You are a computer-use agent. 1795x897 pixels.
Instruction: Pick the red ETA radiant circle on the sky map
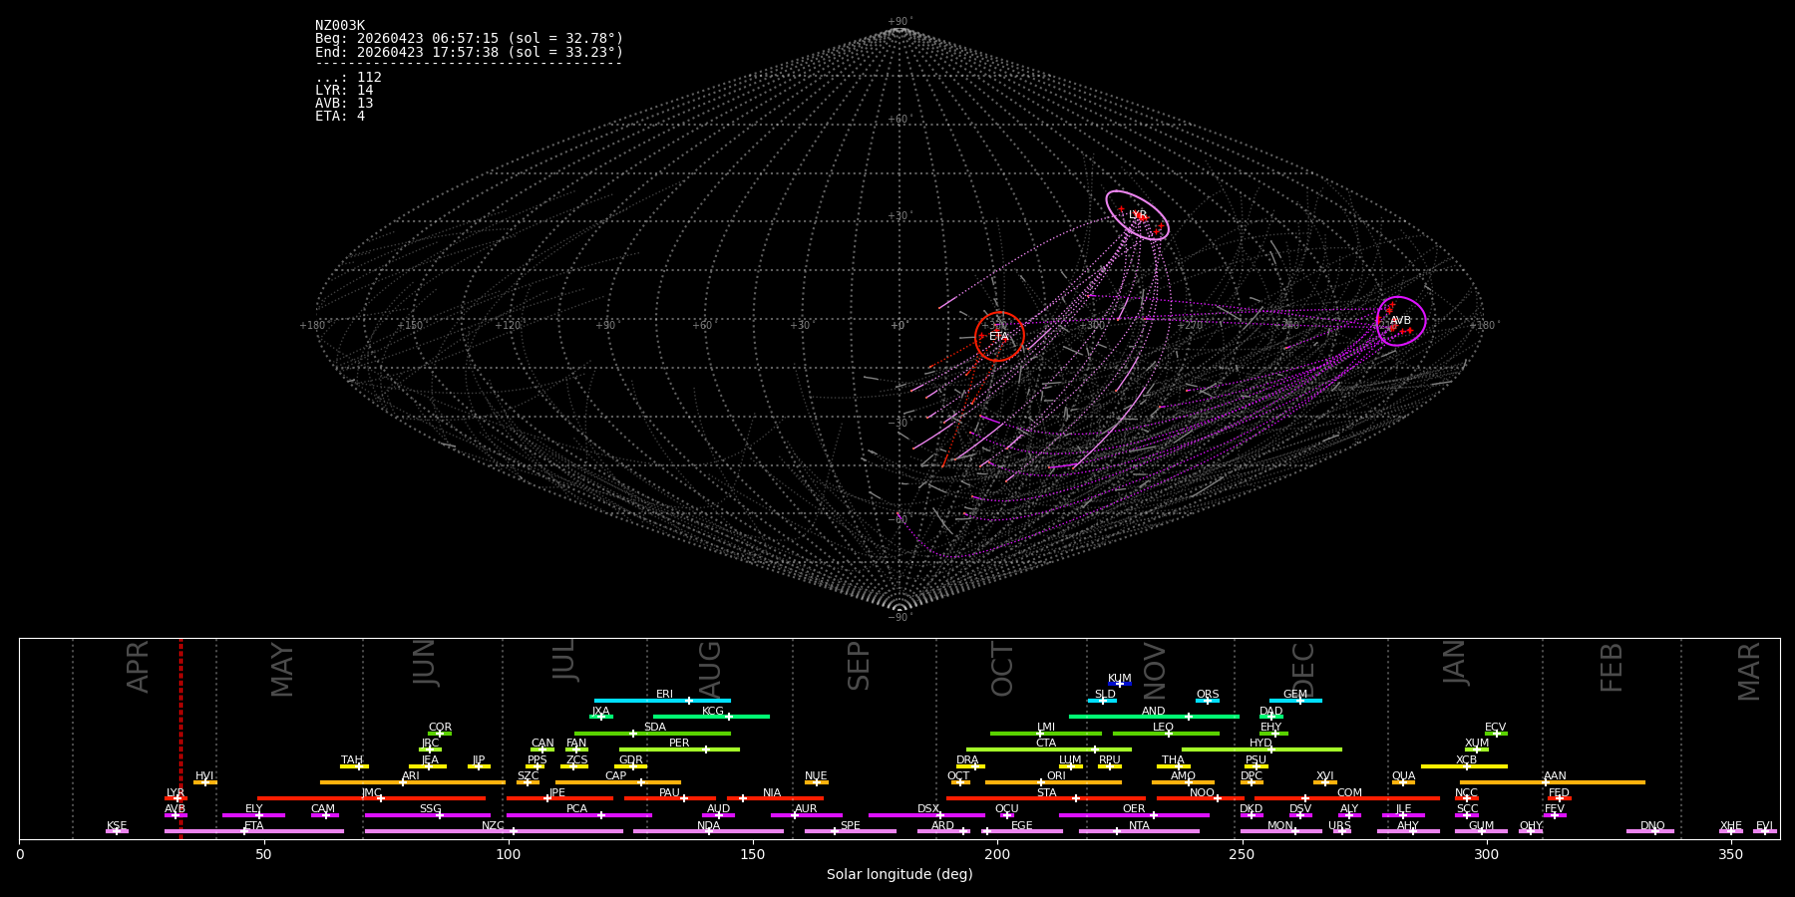point(999,336)
